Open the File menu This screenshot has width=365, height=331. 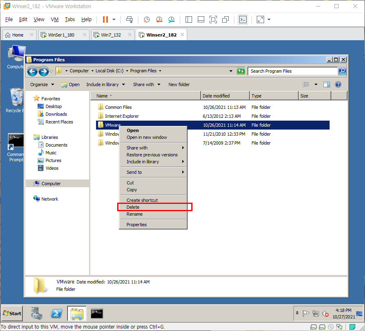(9, 19)
